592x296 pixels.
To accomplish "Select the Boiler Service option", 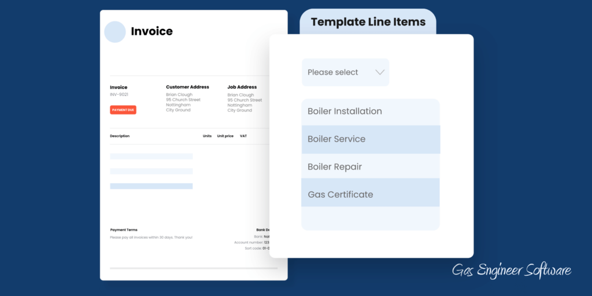I will 370,139.
